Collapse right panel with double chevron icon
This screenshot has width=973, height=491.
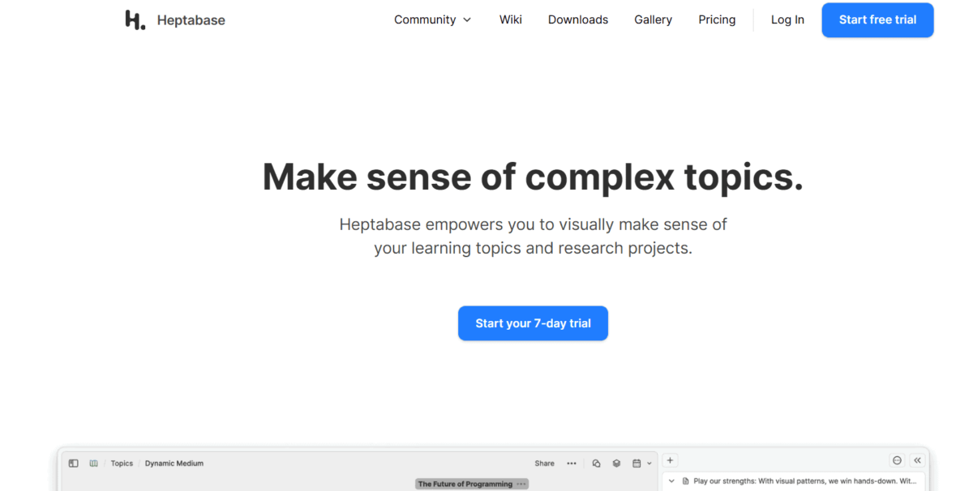[x=918, y=460]
